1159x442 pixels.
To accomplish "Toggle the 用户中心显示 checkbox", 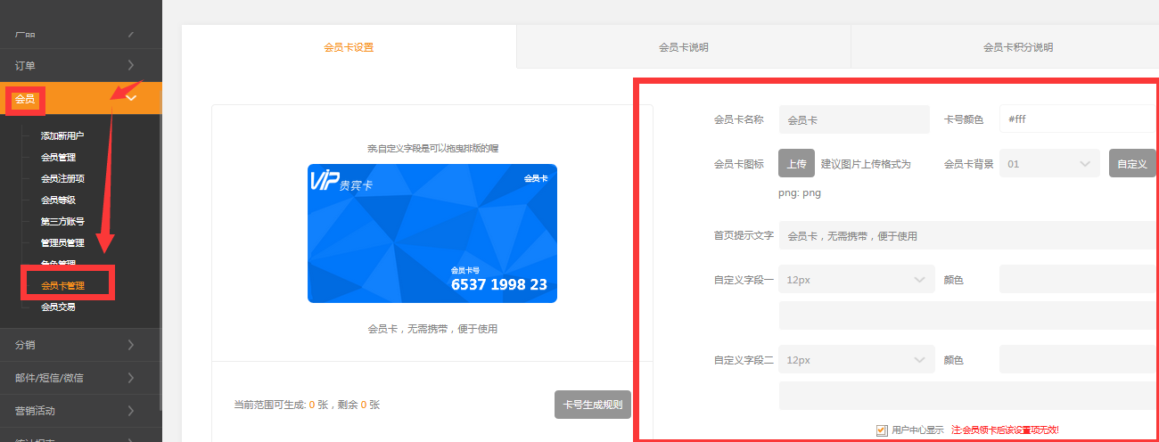I will (x=882, y=430).
